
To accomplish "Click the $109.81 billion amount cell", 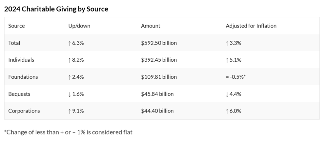I will coord(159,77).
